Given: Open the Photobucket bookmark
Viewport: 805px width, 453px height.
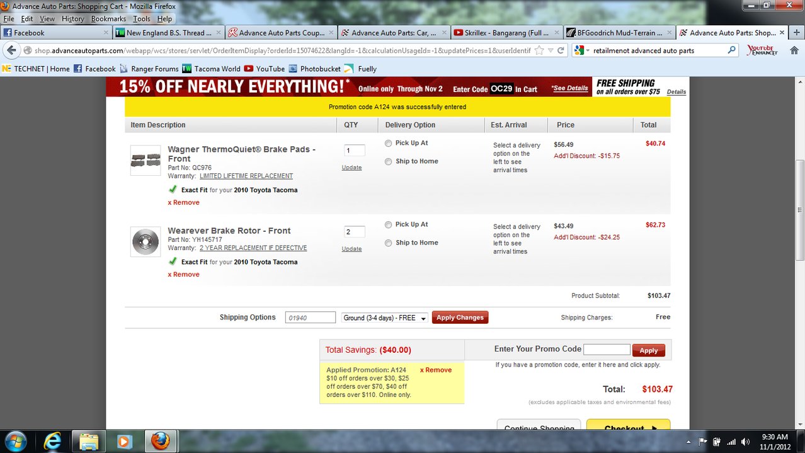Looking at the screenshot, I should coord(315,69).
